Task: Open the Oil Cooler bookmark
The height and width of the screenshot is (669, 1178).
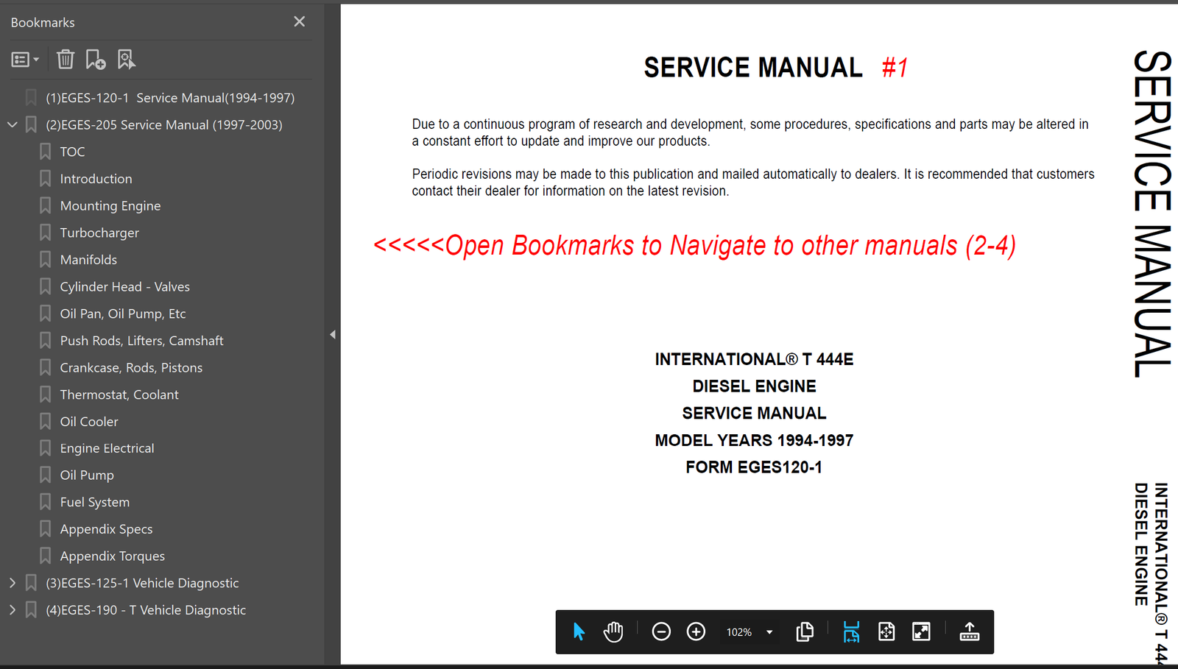Action: click(89, 422)
